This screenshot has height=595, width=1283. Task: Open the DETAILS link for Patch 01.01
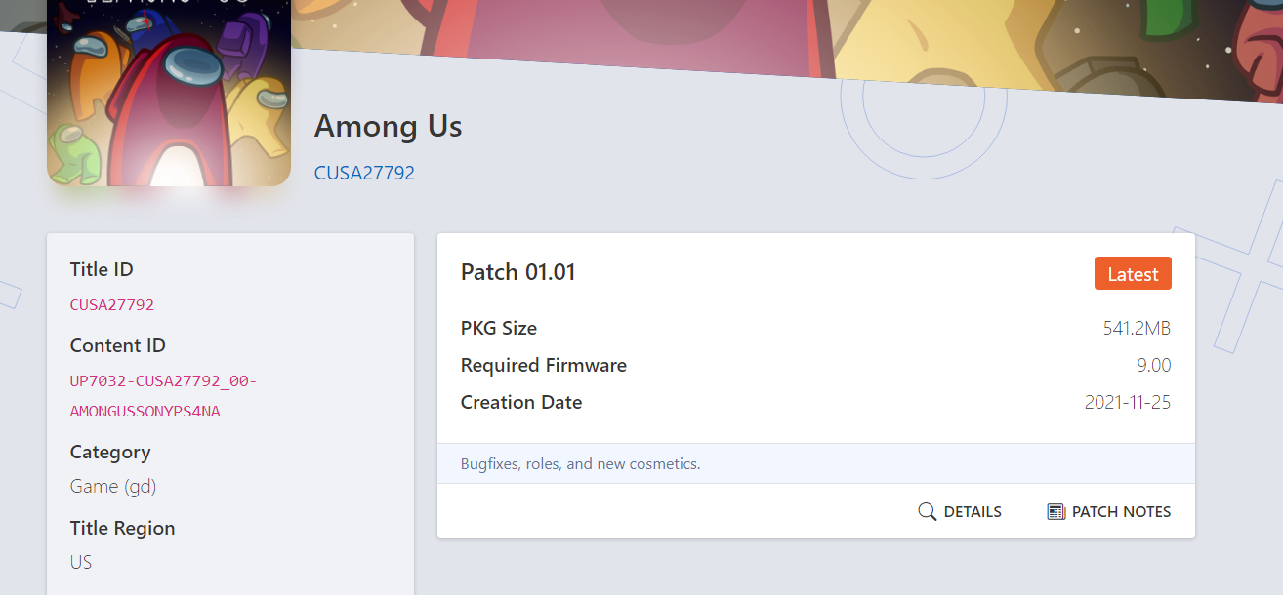click(x=960, y=511)
